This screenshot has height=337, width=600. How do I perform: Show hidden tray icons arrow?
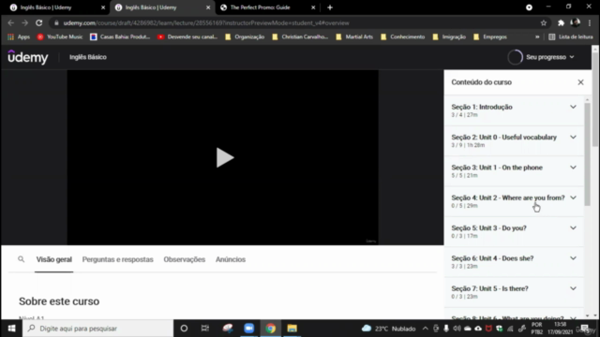(x=425, y=329)
